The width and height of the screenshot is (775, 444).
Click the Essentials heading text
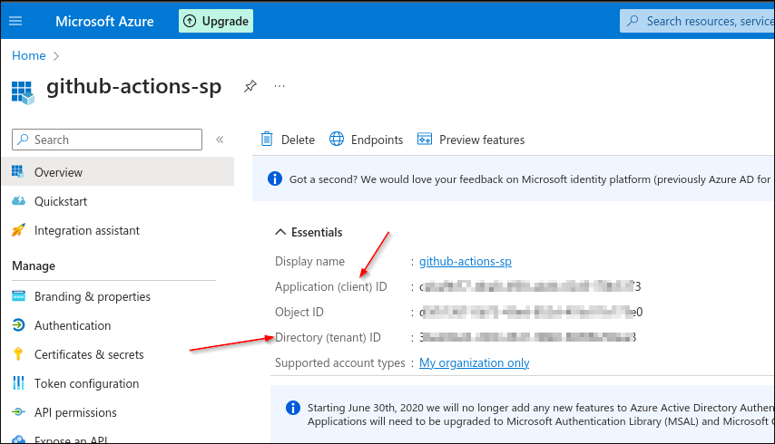[x=317, y=232]
